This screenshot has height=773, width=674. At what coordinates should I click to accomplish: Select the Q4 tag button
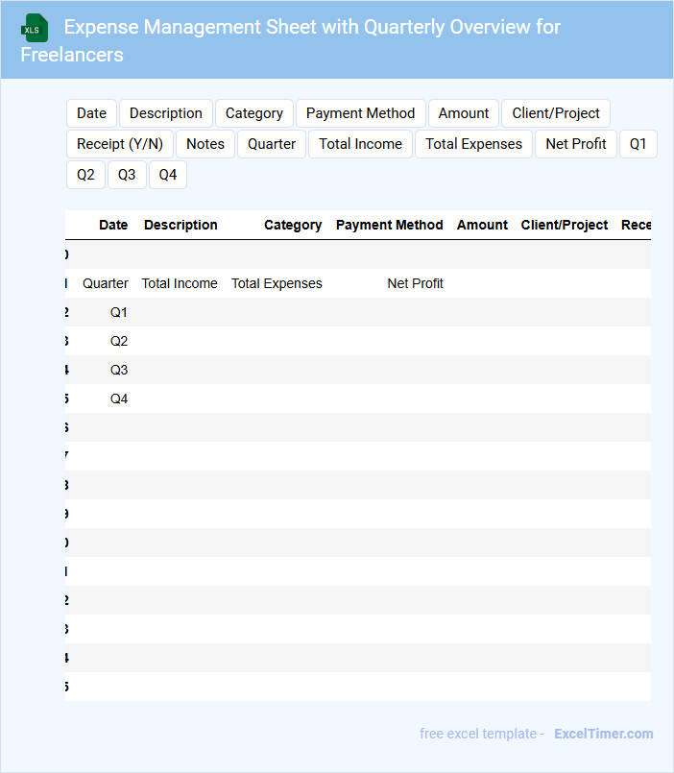[168, 175]
